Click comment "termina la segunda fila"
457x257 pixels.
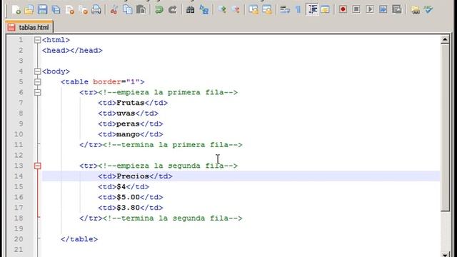click(x=172, y=218)
